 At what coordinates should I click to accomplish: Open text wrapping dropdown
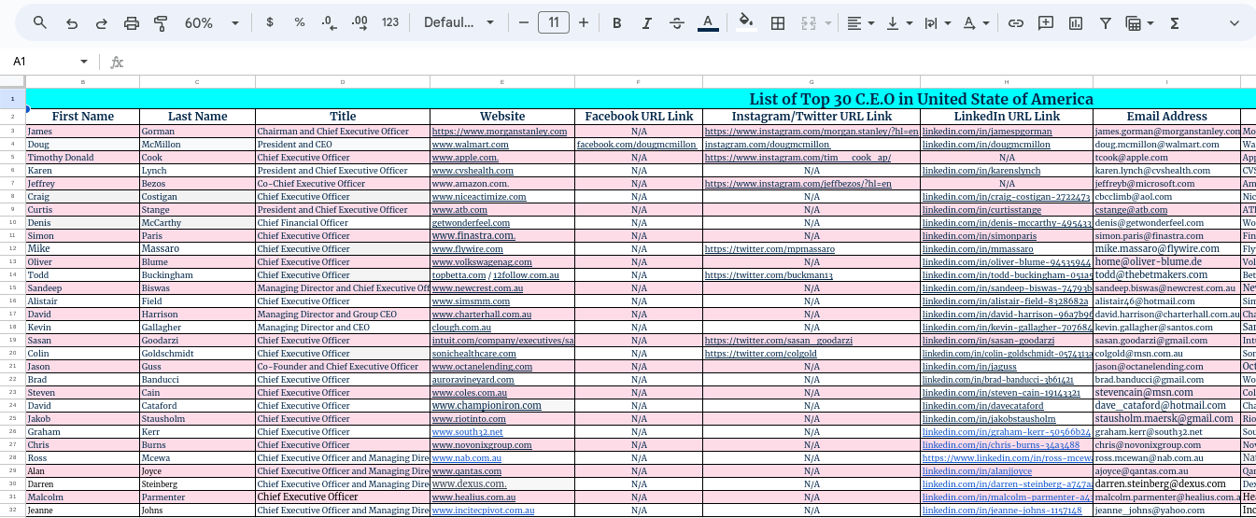click(x=936, y=22)
